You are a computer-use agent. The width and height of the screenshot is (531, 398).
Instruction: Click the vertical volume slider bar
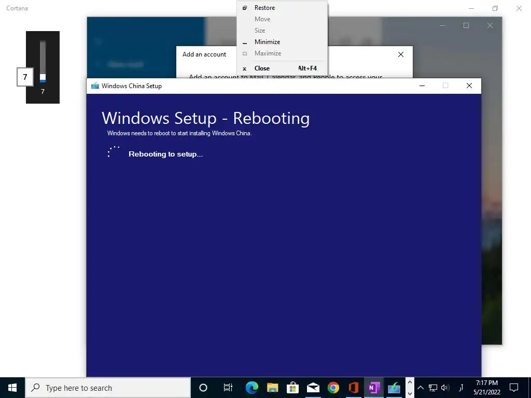coord(43,61)
